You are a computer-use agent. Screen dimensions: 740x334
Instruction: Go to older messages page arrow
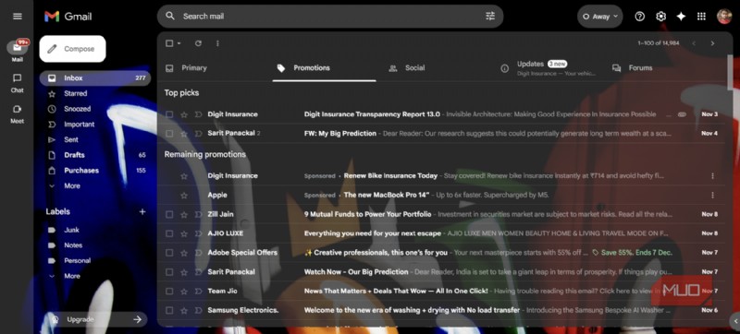tap(712, 43)
